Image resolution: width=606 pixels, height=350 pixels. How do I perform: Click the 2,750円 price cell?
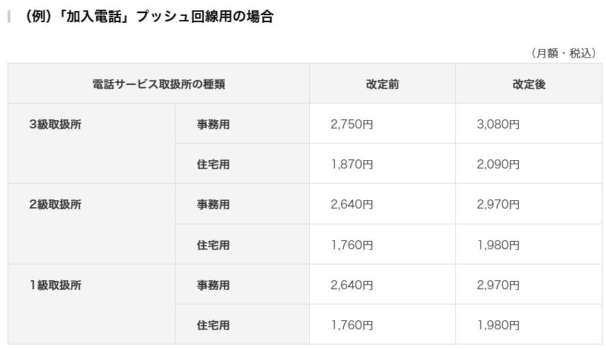pyautogui.click(x=352, y=124)
